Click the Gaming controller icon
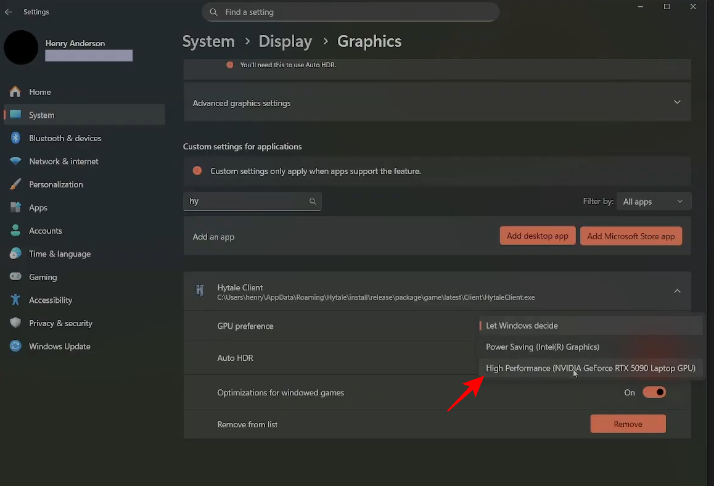Screen dimensions: 714x486 [x=15, y=277]
